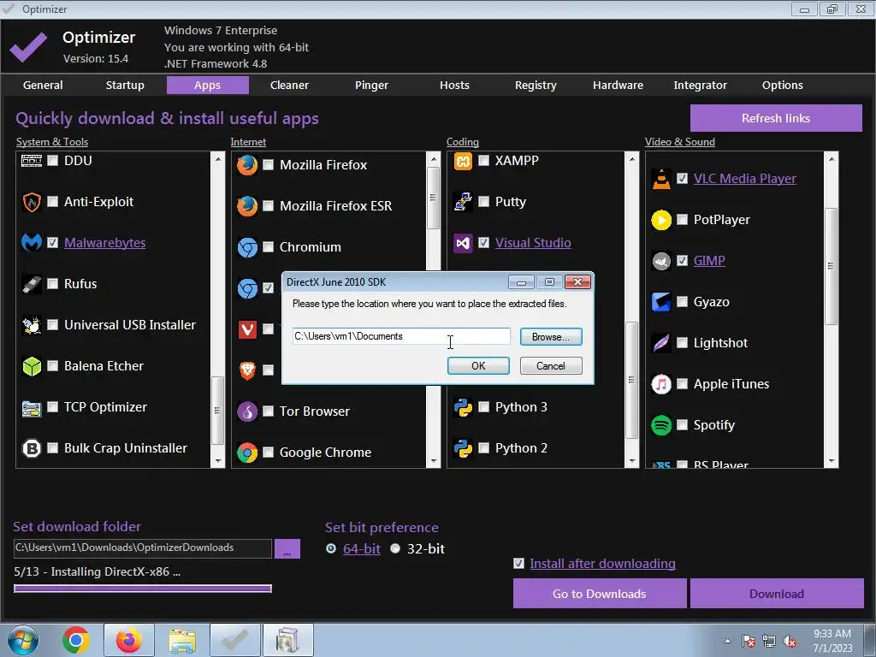
Task: Click the Balena Etcher cube icon
Action: (32, 366)
